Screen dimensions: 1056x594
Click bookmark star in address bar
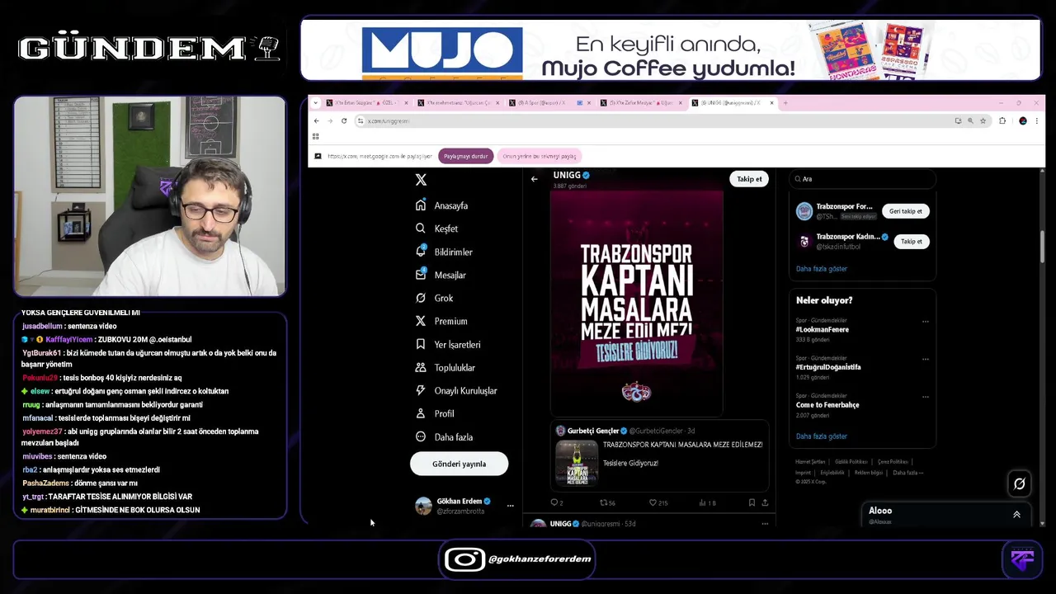983,121
